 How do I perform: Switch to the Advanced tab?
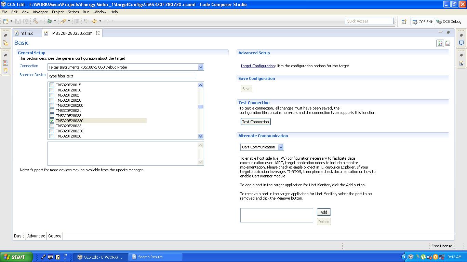pos(36,236)
